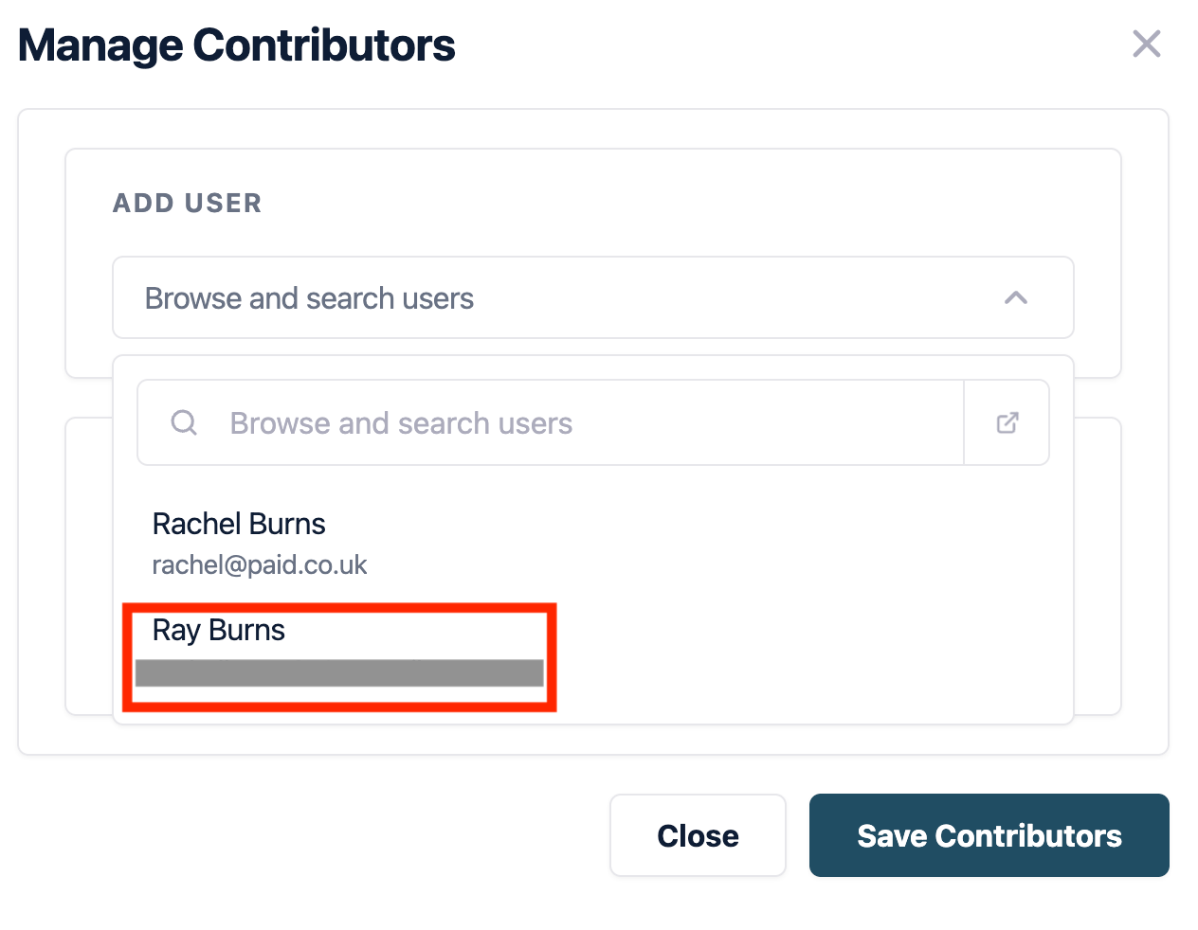Image resolution: width=1198 pixels, height=930 pixels.
Task: Close the Manage Contributors dialog with X
Action: pos(1146,44)
